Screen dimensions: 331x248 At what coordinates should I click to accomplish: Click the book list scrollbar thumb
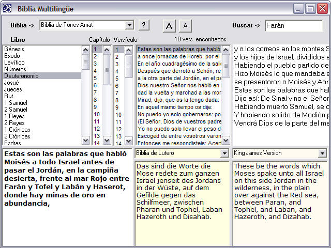pyautogui.click(x=86, y=62)
